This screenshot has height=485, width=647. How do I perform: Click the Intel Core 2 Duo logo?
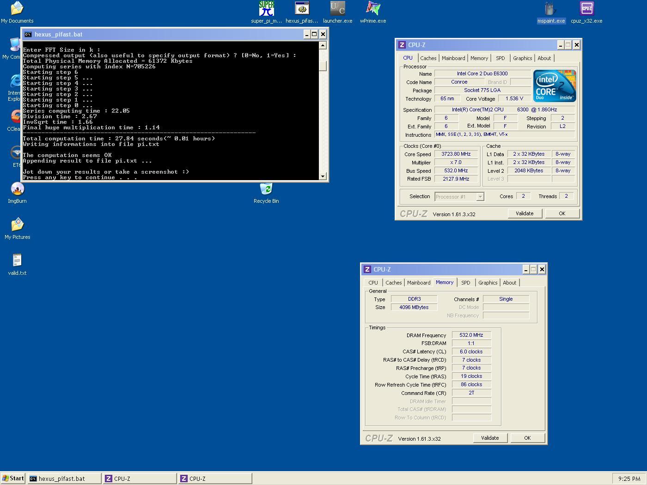point(555,86)
